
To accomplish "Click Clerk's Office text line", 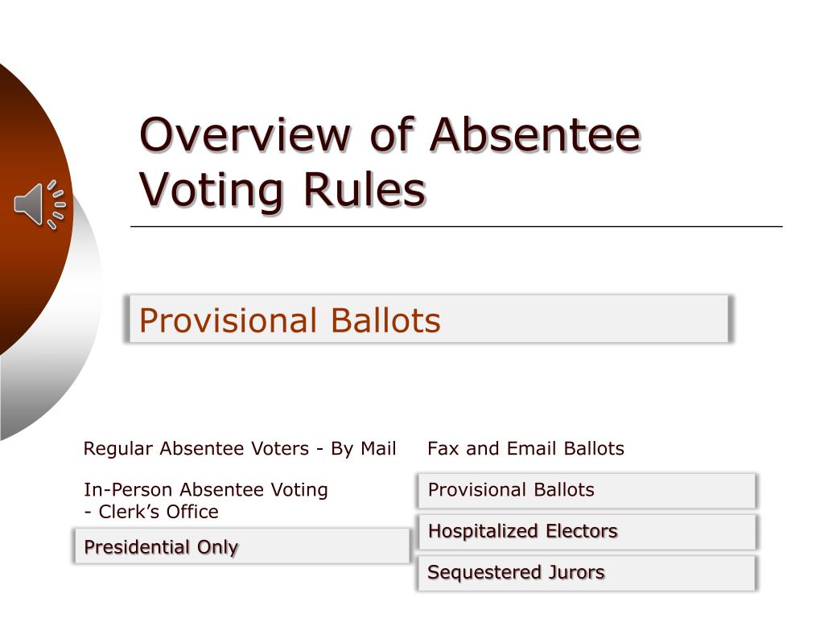I will coord(151,511).
